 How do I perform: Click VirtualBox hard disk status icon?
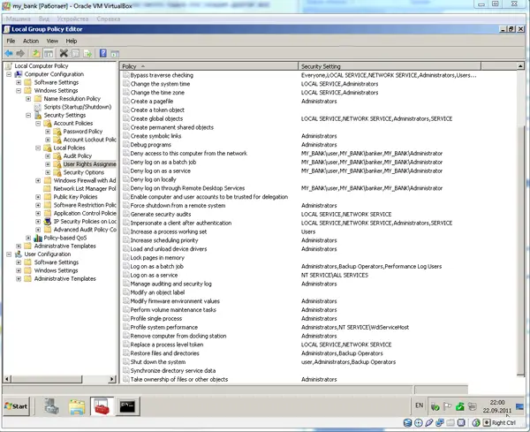tap(407, 422)
